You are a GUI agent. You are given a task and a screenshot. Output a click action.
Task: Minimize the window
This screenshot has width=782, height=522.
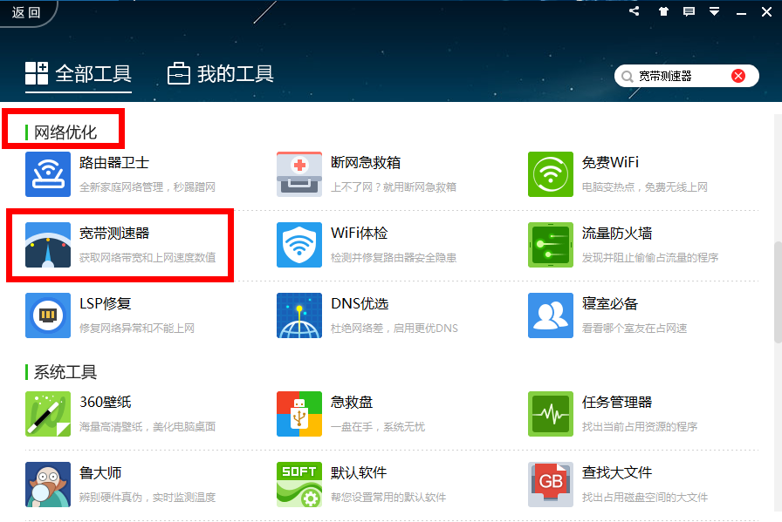742,12
